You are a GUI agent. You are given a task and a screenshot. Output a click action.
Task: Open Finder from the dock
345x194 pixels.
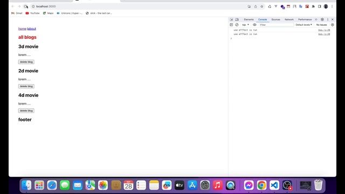coord(26,185)
